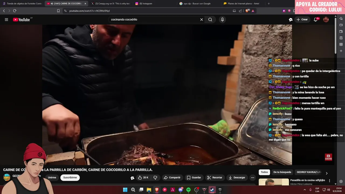The height and width of the screenshot is (194, 345).
Task: Expand chips with right chevron arrow
Action: pos(326,173)
